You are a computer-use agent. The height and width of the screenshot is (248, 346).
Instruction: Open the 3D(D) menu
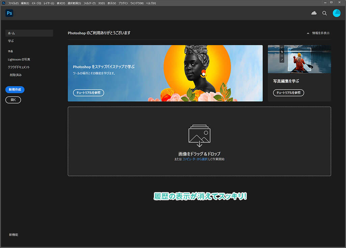(101, 3)
